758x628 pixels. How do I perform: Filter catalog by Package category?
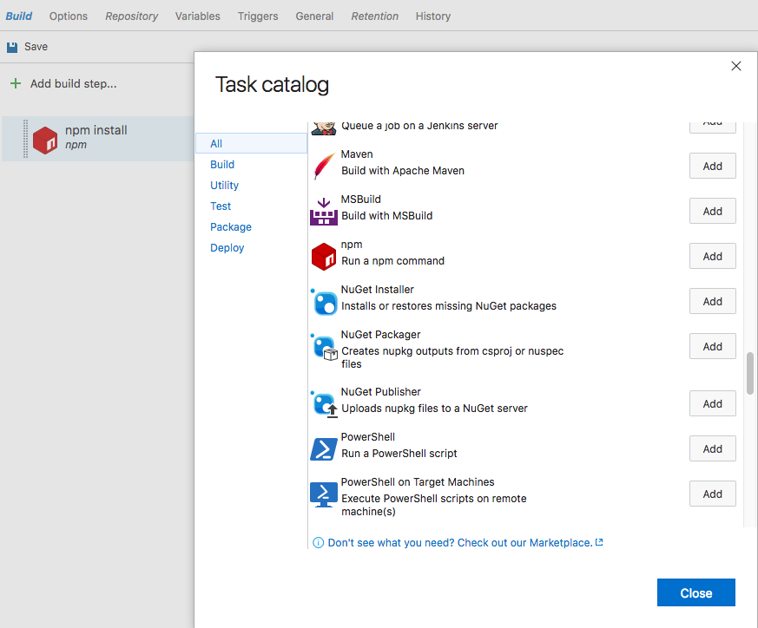(x=231, y=226)
